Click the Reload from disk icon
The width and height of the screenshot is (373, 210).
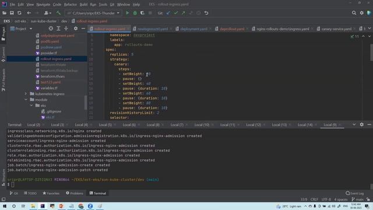[x=19, y=13]
